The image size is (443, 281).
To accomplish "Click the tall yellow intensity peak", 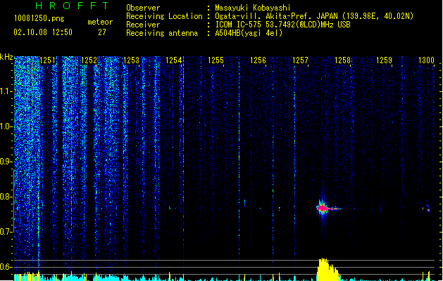I will coord(327,269).
